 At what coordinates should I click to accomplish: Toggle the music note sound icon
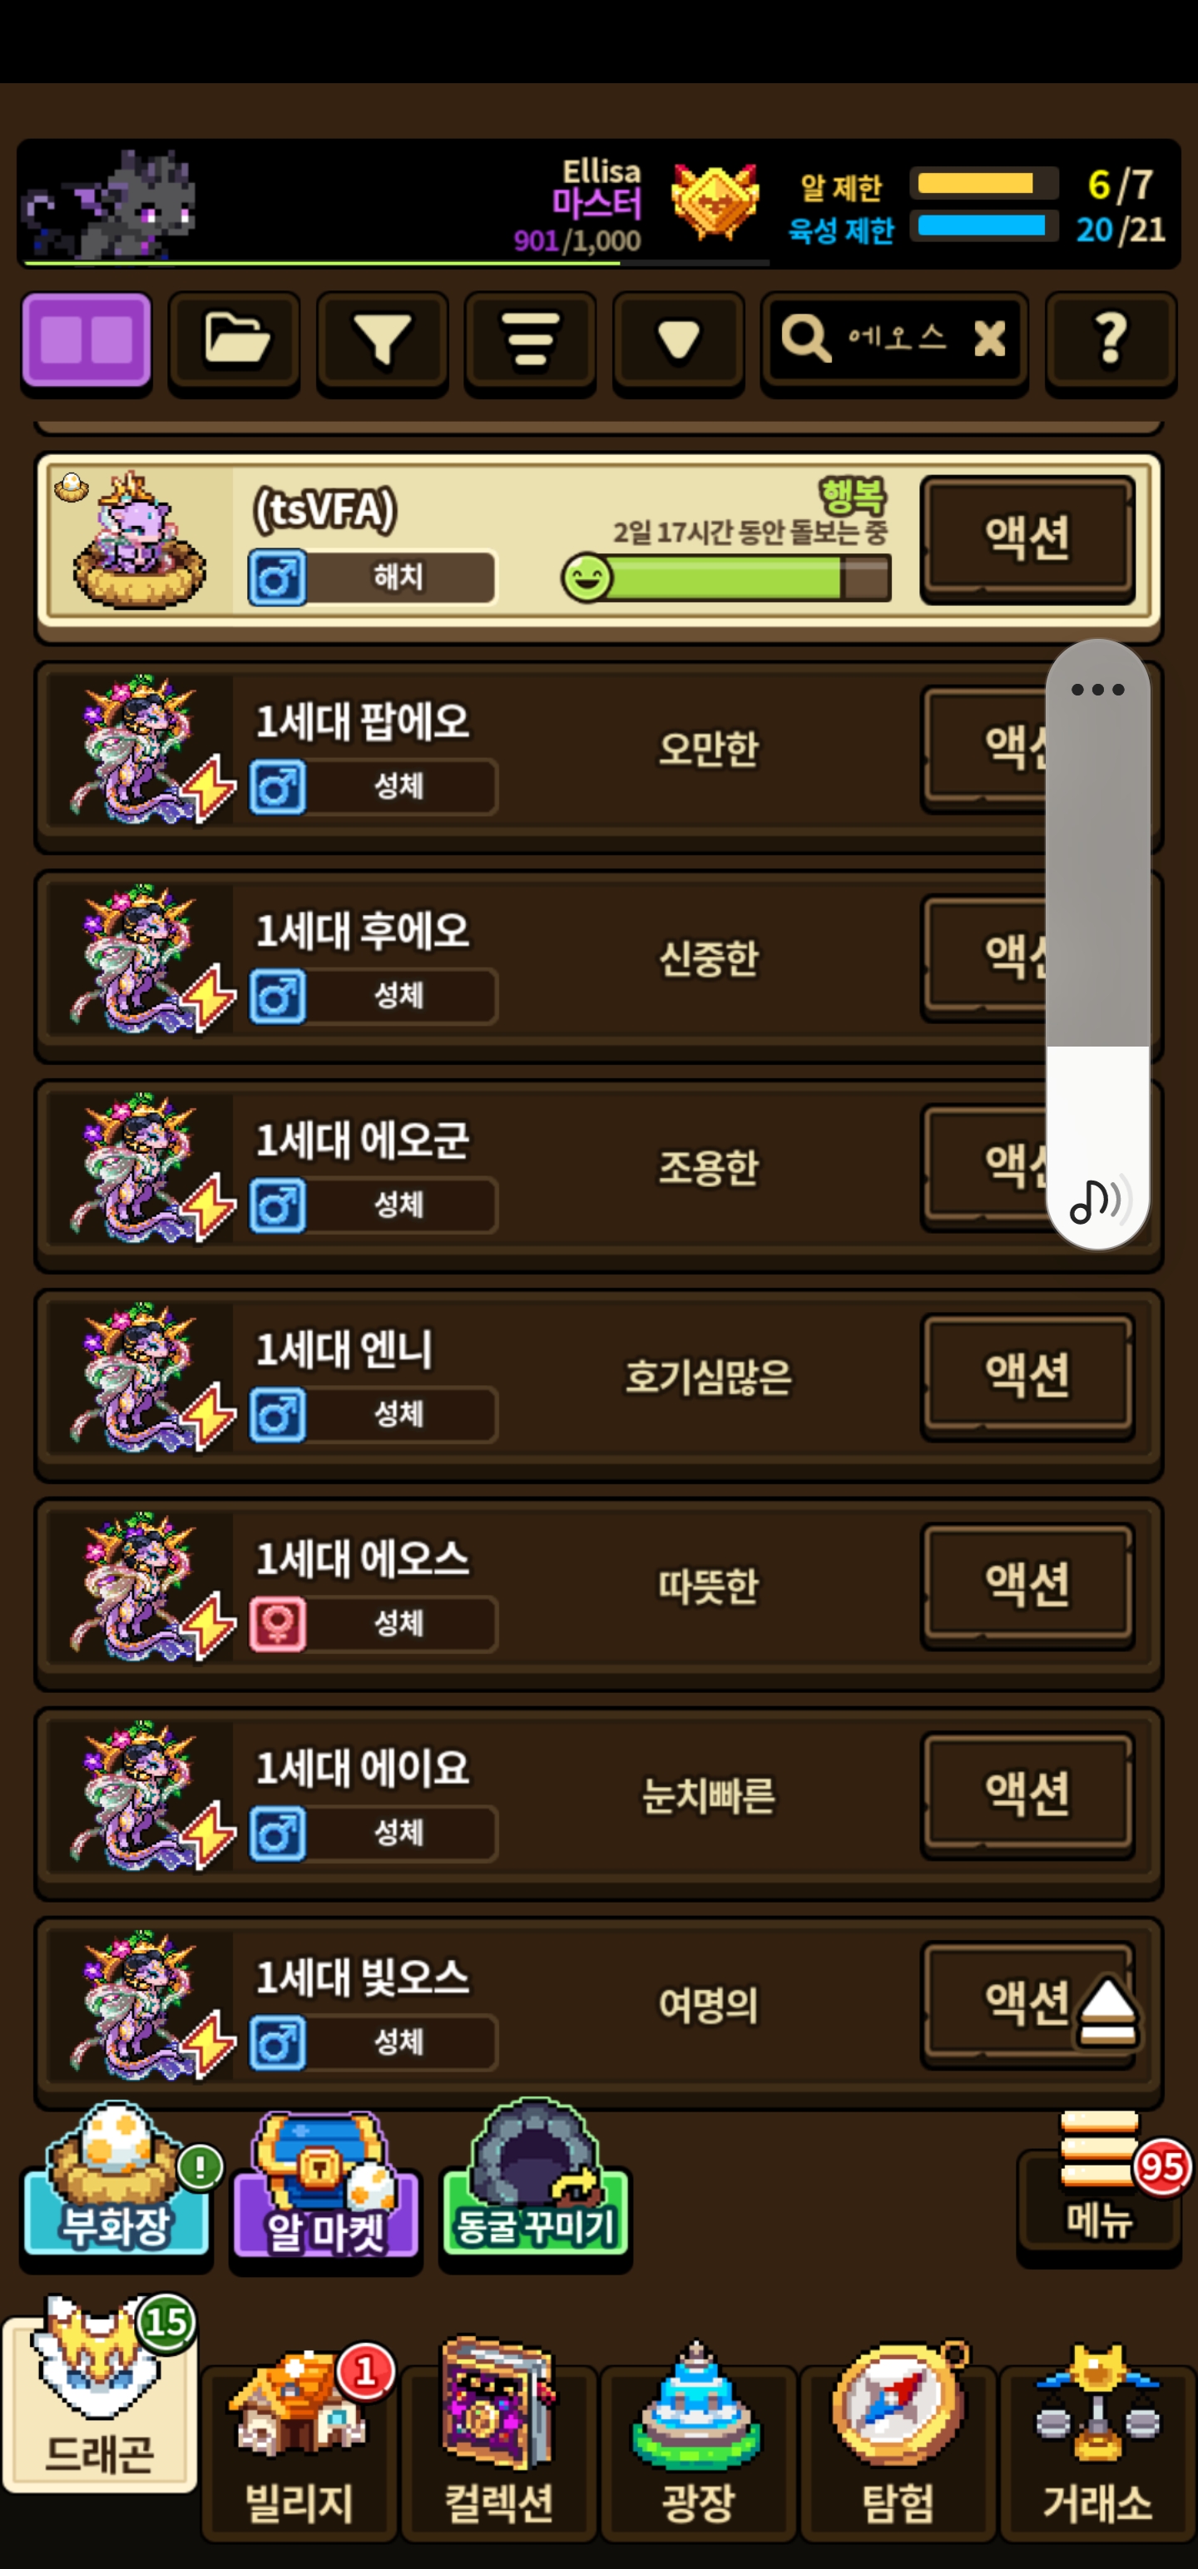[x=1098, y=1199]
